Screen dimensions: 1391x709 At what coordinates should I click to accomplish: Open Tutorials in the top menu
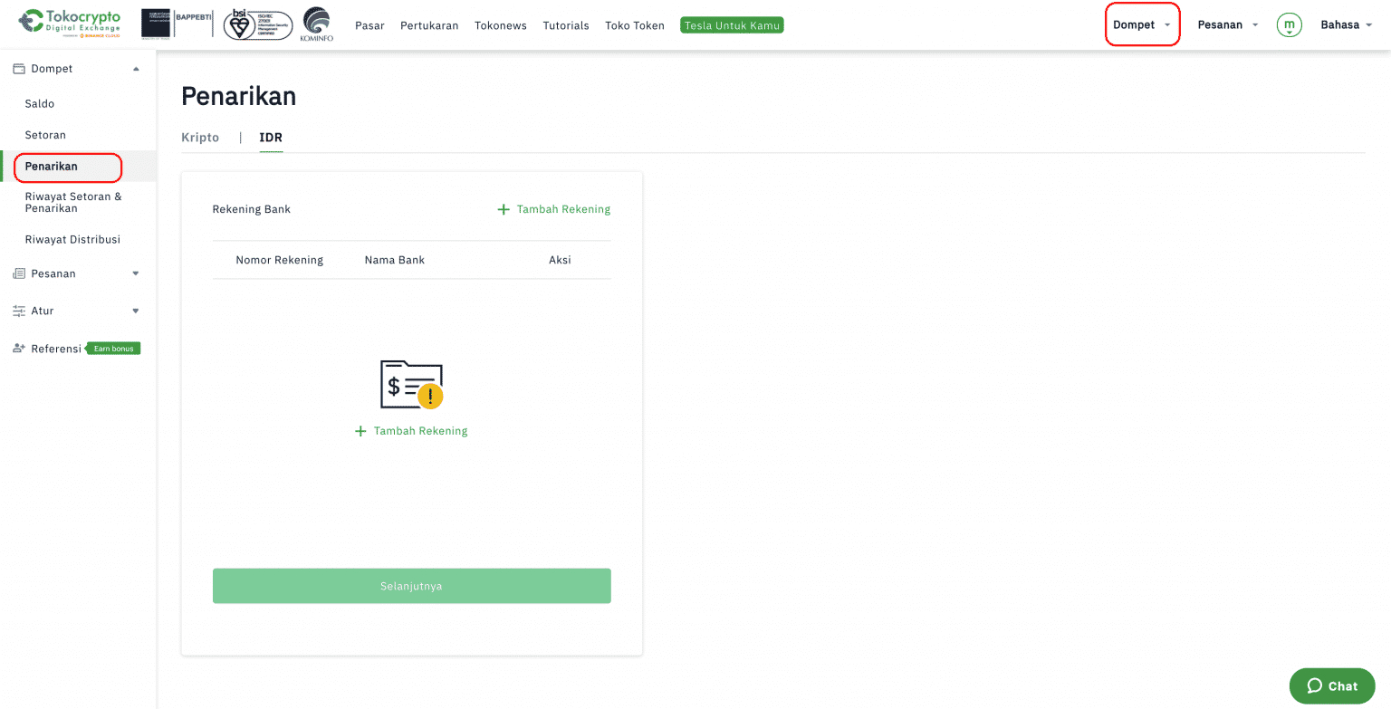(566, 25)
